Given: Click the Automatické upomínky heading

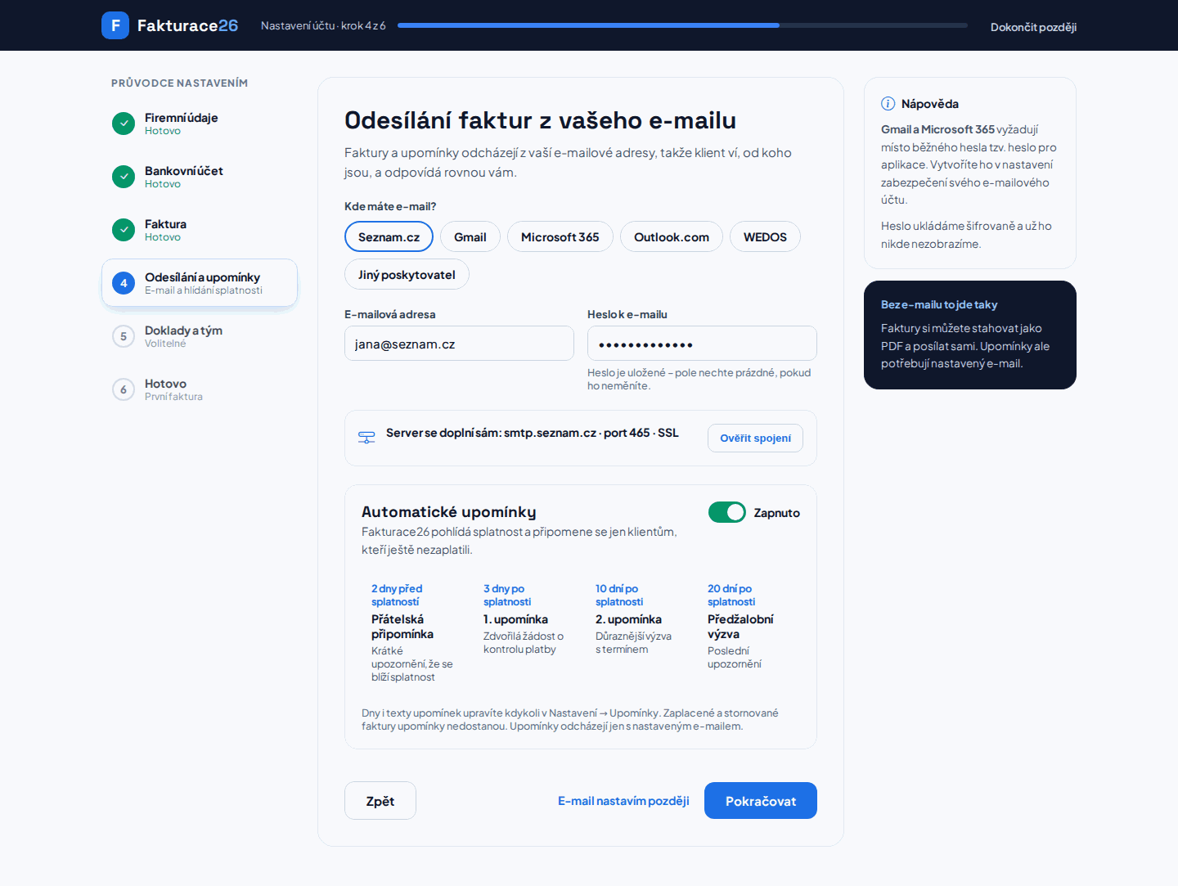Looking at the screenshot, I should [x=449, y=512].
